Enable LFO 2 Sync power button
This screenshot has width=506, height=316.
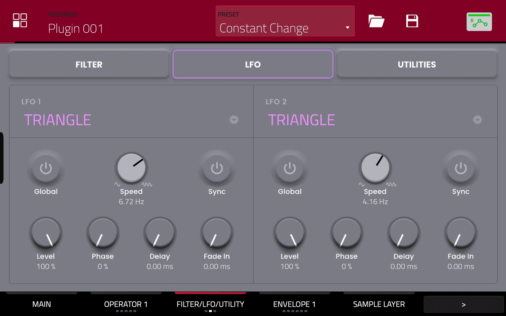point(460,168)
